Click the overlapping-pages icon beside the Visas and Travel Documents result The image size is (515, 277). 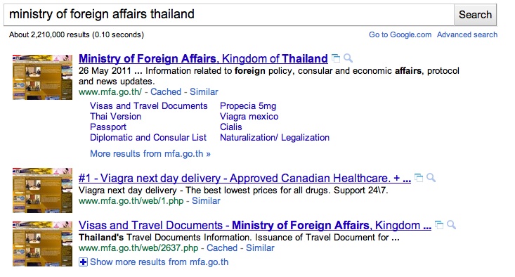point(439,225)
